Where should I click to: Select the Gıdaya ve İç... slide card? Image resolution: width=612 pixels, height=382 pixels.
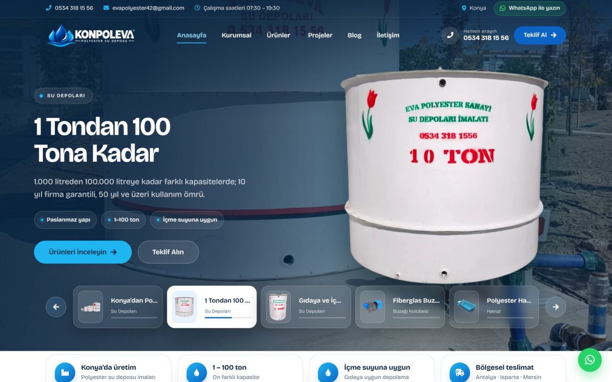306,307
